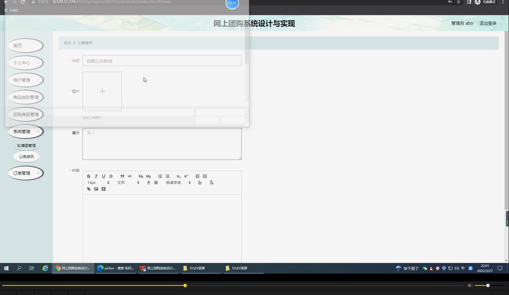
Task: Open the QQ penguin tray icon
Action: click(431, 268)
